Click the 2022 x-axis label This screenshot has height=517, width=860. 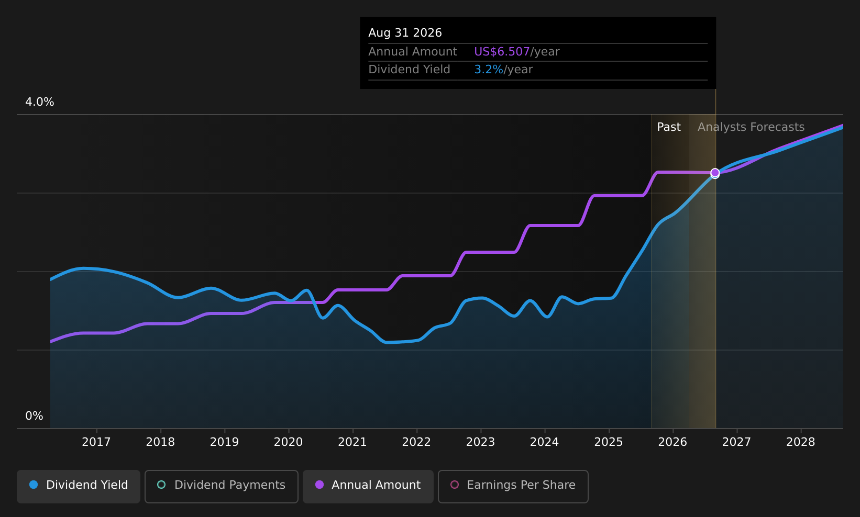[x=416, y=442]
